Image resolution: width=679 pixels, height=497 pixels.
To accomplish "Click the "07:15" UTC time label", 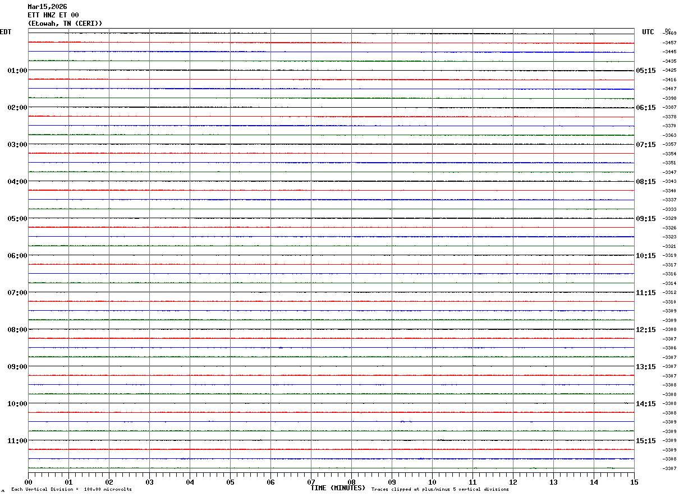I will [x=646, y=145].
